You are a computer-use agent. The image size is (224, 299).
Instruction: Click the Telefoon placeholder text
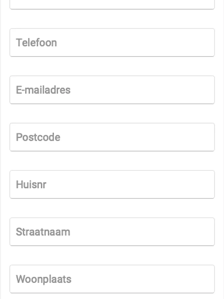pos(37,43)
